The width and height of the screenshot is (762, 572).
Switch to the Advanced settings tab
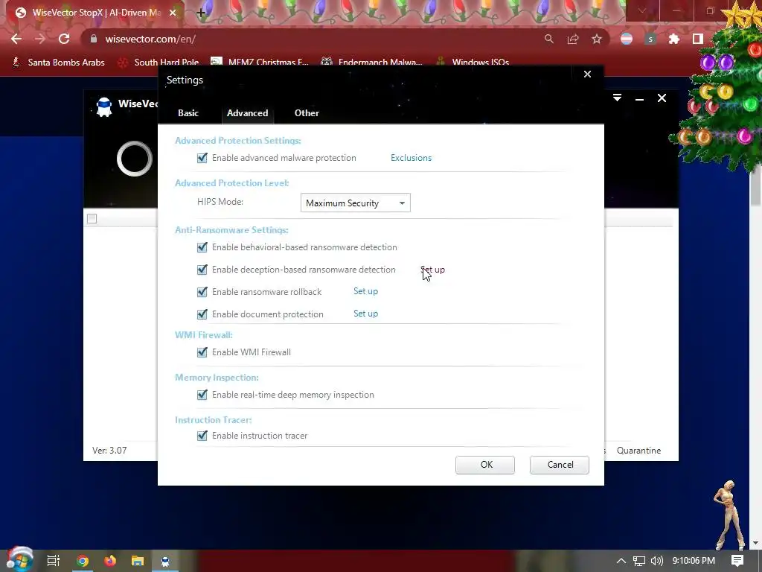(247, 113)
